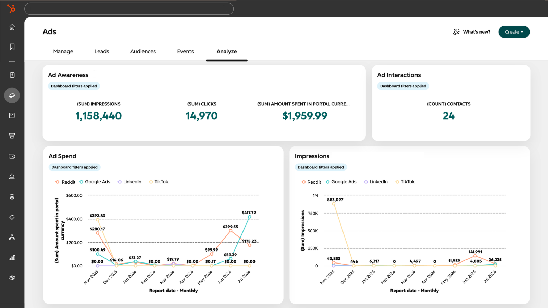Click the What's new? link
The width and height of the screenshot is (548, 308).
point(477,32)
